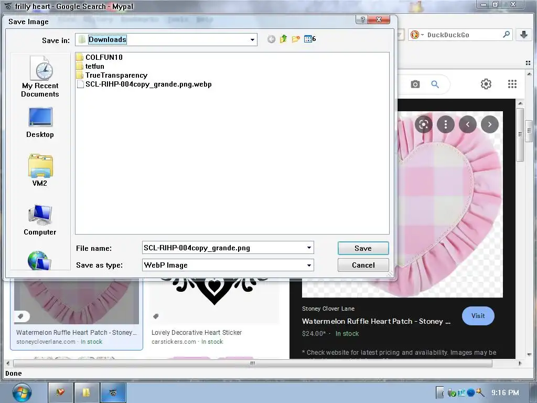Expand the Save in location dropdown
The height and width of the screenshot is (403, 537).
pos(252,40)
